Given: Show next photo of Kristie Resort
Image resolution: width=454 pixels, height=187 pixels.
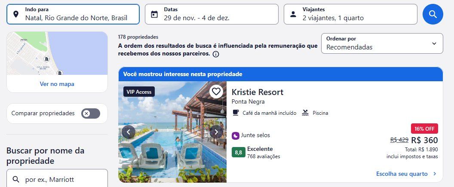Looking at the screenshot, I should coord(216,132).
